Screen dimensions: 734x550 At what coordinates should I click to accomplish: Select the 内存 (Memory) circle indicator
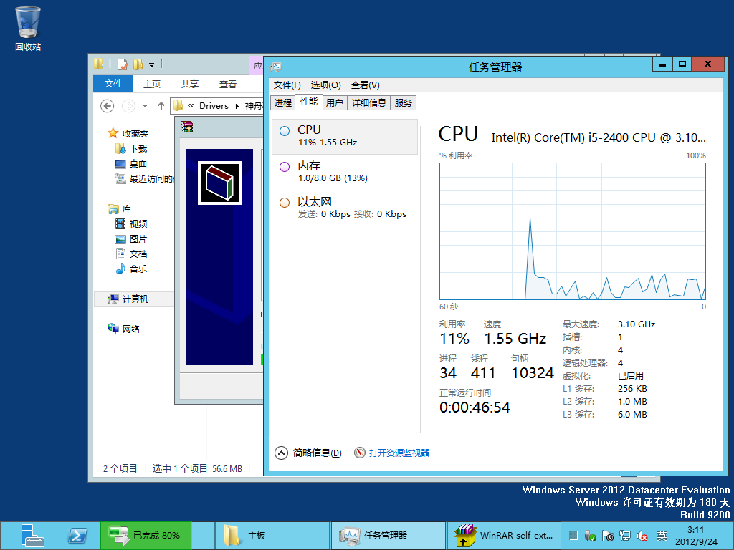pyautogui.click(x=285, y=167)
